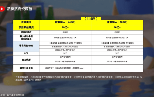This screenshot has height=97, width=154.
Task: Click 不少于10家媒体站外传播 in 180W column
Action: tap(117, 62)
